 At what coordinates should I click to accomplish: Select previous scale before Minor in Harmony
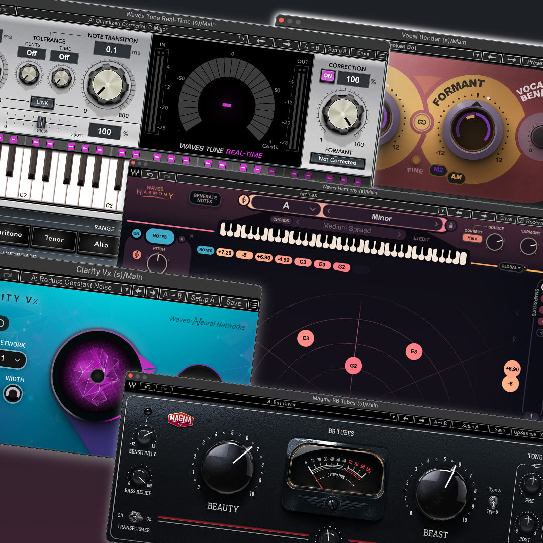coord(329,211)
